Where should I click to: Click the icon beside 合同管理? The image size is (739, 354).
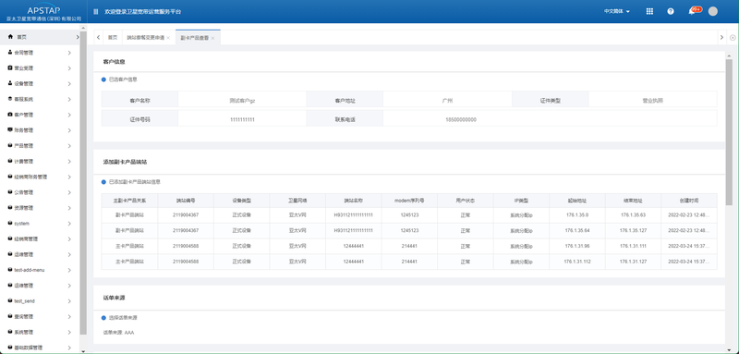(10, 53)
